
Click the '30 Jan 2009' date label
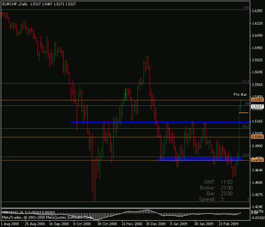pyautogui.click(x=204, y=224)
